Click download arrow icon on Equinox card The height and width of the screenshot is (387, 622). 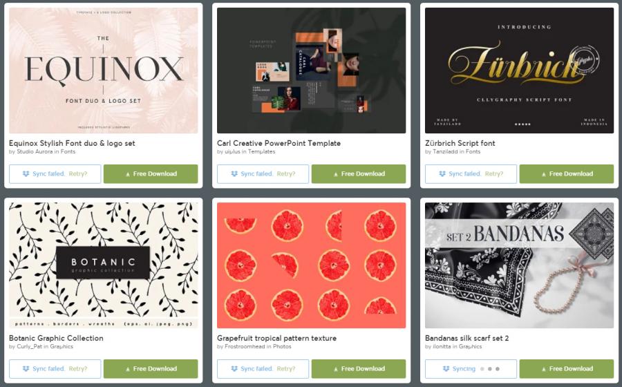128,174
